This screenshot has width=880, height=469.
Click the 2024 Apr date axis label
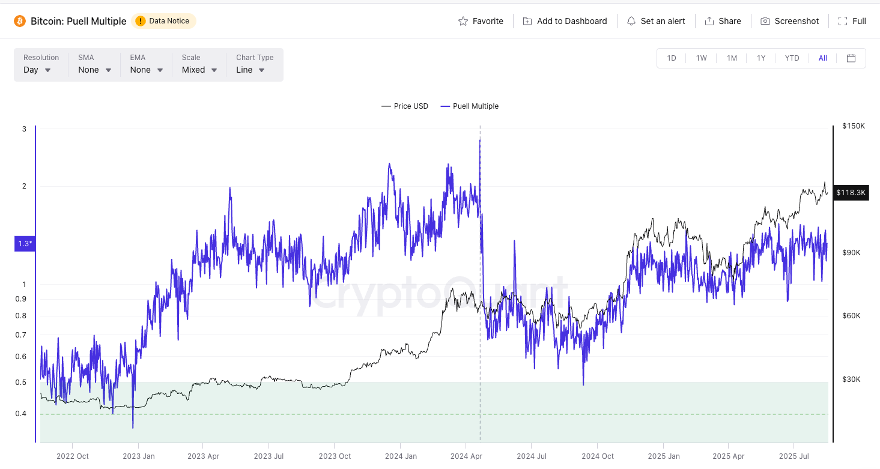(x=467, y=456)
